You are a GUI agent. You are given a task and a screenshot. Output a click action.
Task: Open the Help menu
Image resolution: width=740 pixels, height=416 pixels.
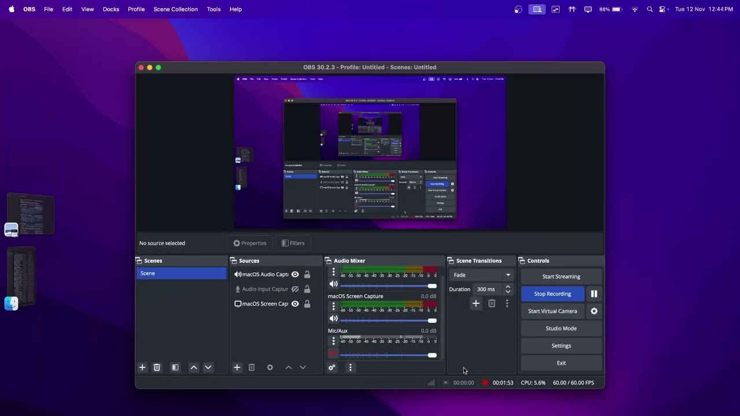point(235,9)
